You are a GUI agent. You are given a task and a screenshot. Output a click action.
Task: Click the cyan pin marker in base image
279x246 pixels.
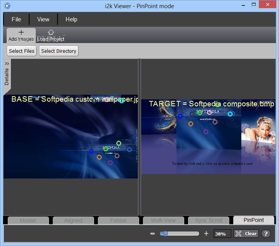coord(122,101)
